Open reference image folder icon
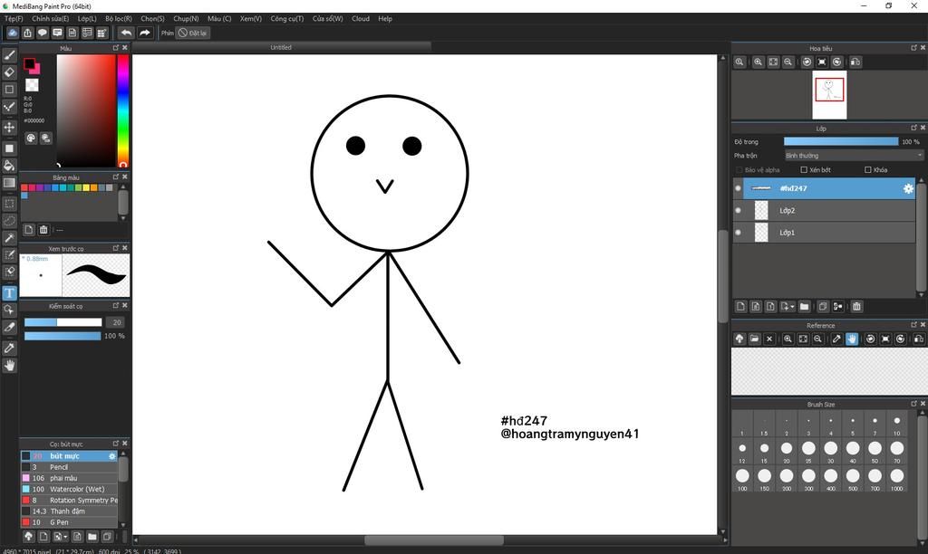This screenshot has width=928, height=554. pos(754,339)
